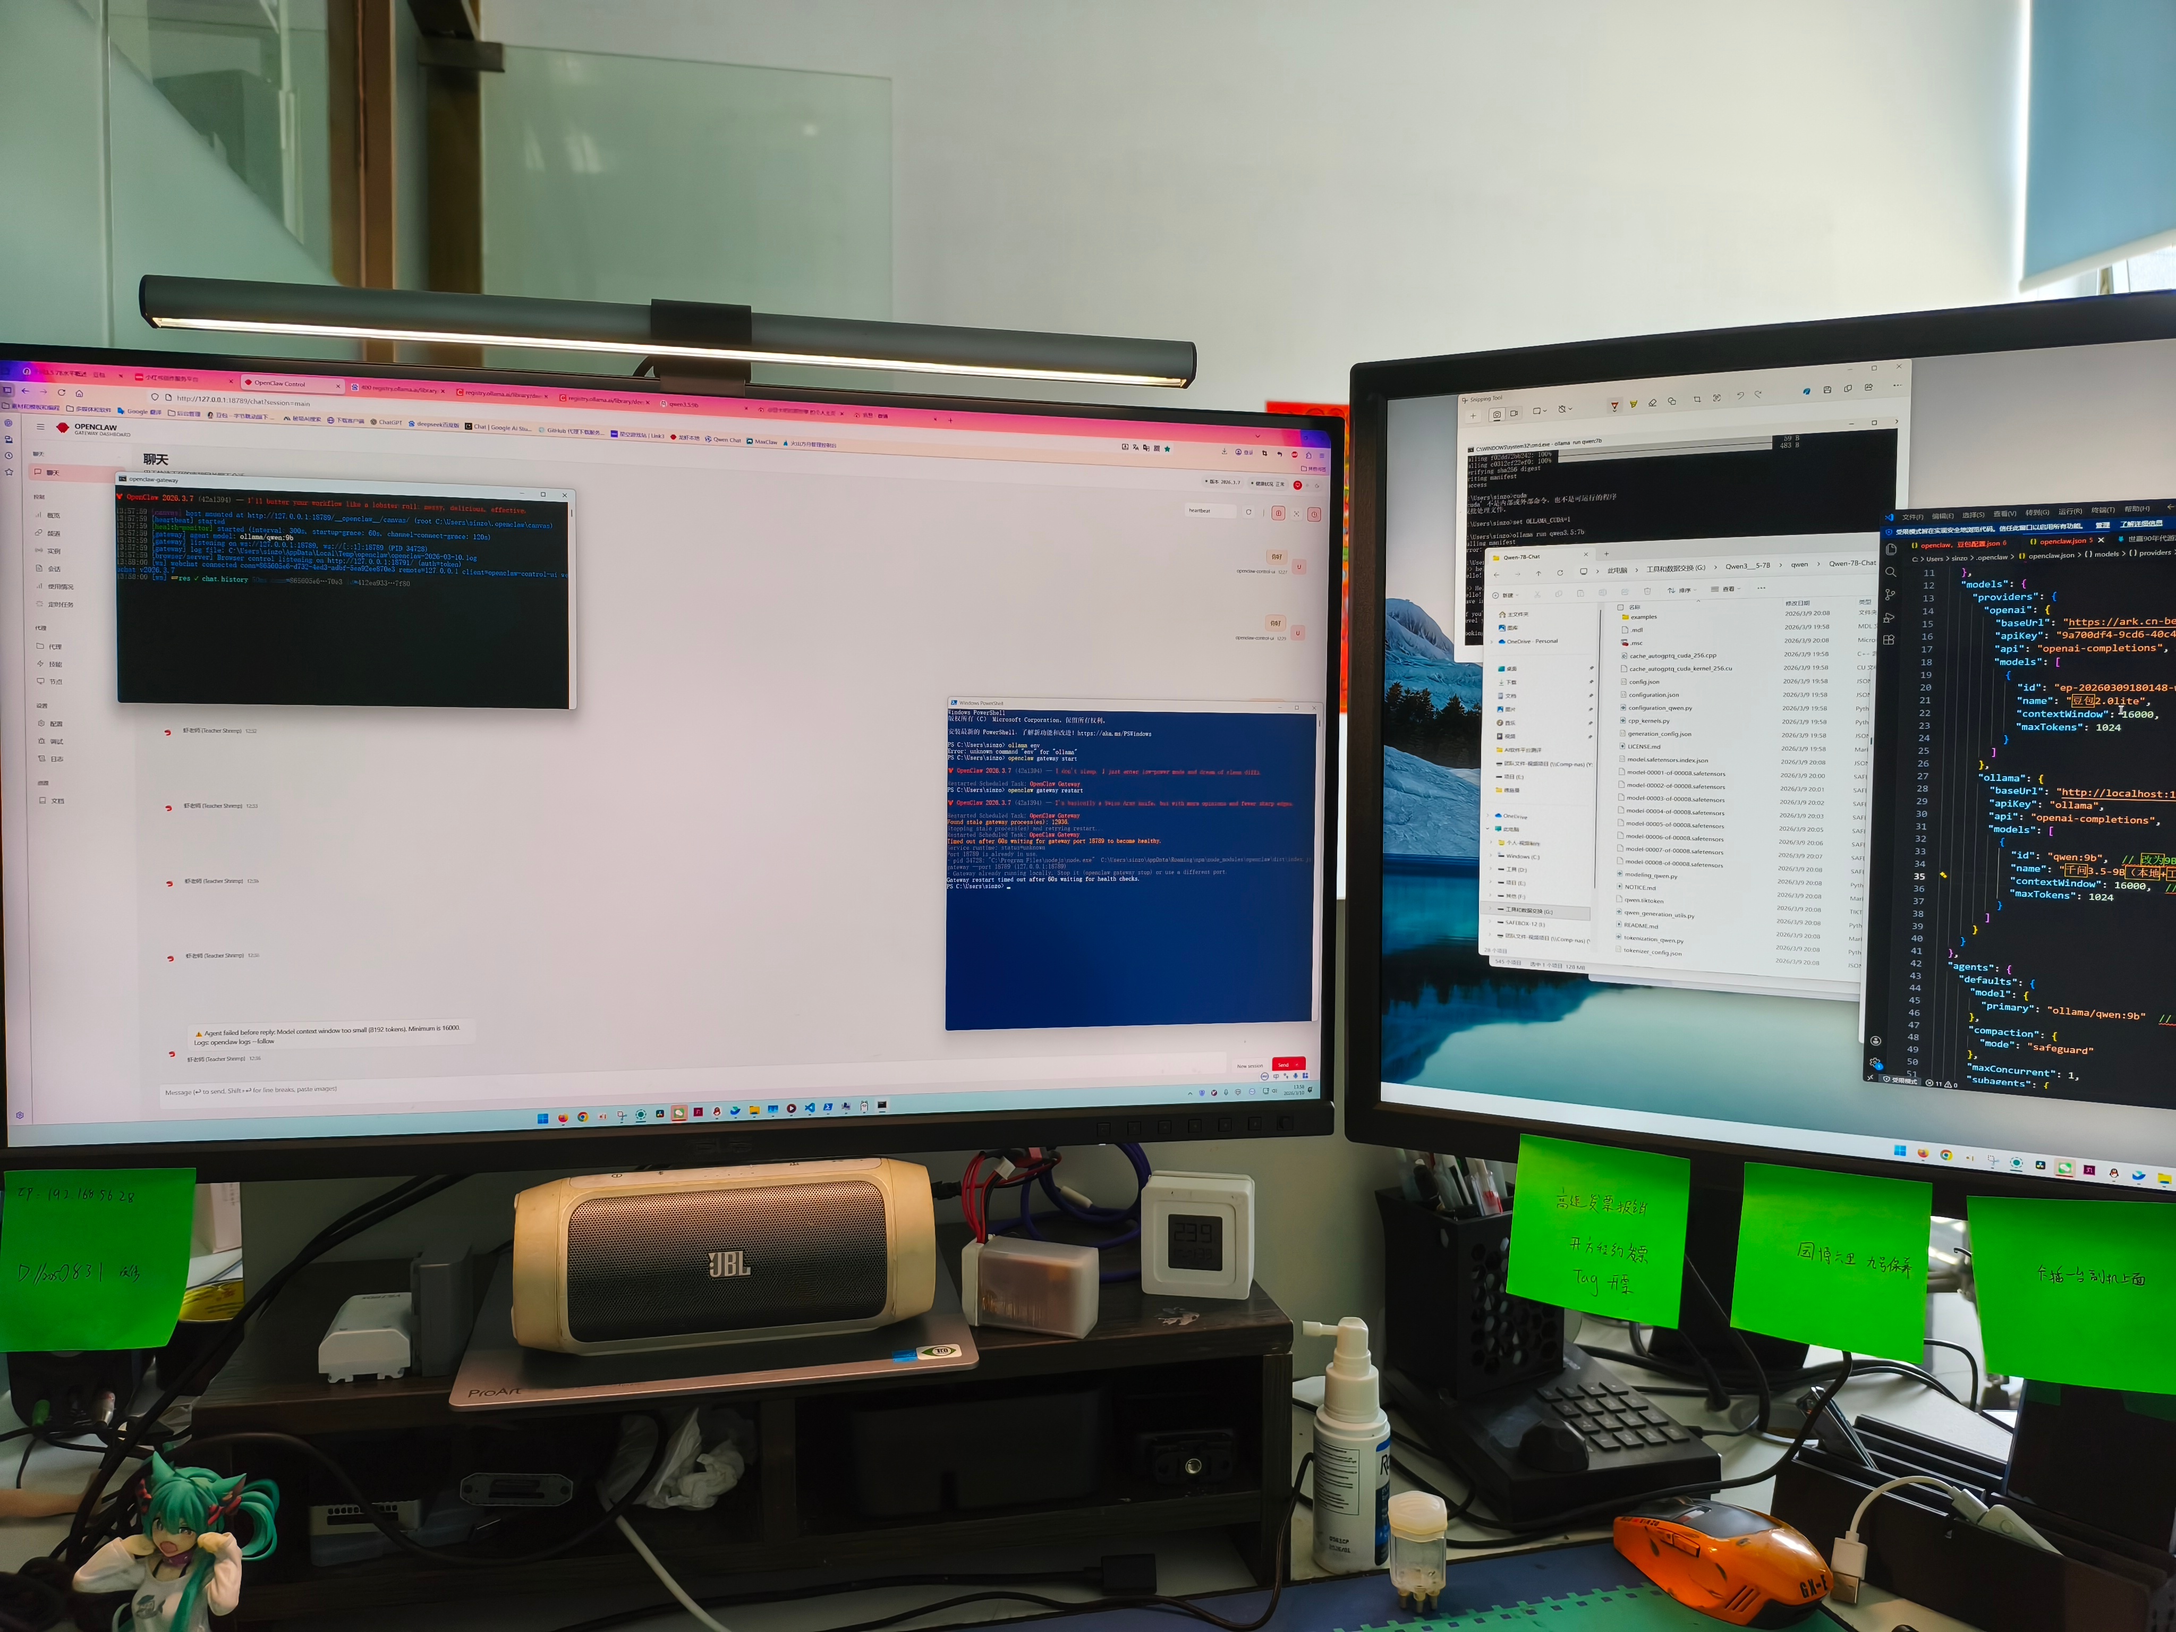The height and width of the screenshot is (1632, 2176).
Task: Open Snipping Tool shape mode dropdown
Action: click(x=1541, y=410)
